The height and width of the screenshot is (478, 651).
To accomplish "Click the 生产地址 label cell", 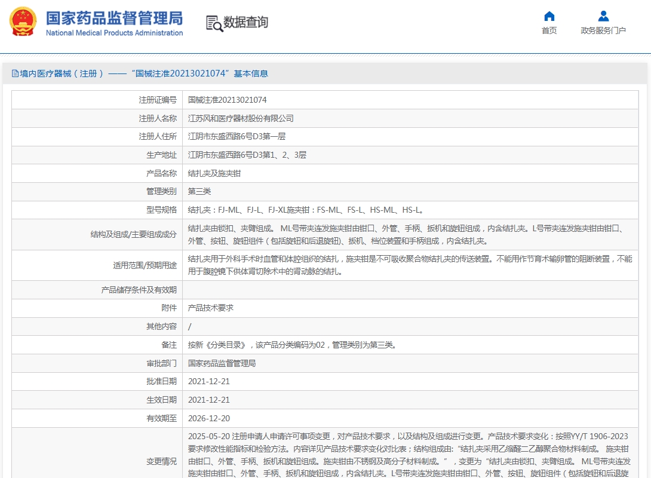I will click(97, 155).
